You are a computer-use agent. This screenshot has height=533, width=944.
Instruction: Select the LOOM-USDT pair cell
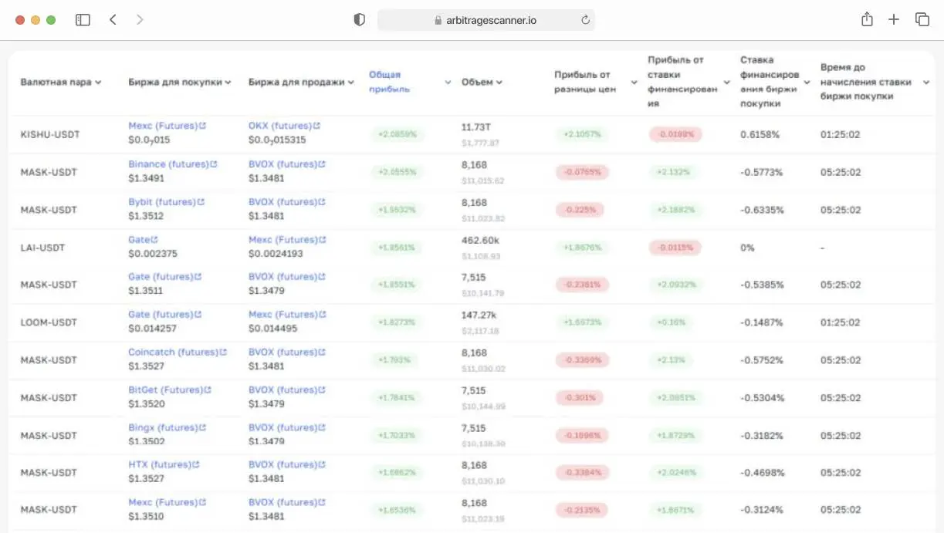[x=49, y=323]
